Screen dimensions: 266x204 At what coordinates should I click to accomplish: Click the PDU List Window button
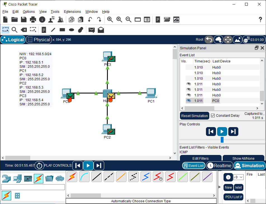click(233, 197)
